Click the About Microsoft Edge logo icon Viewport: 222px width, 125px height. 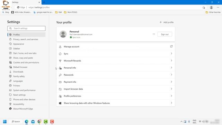pos(10,109)
